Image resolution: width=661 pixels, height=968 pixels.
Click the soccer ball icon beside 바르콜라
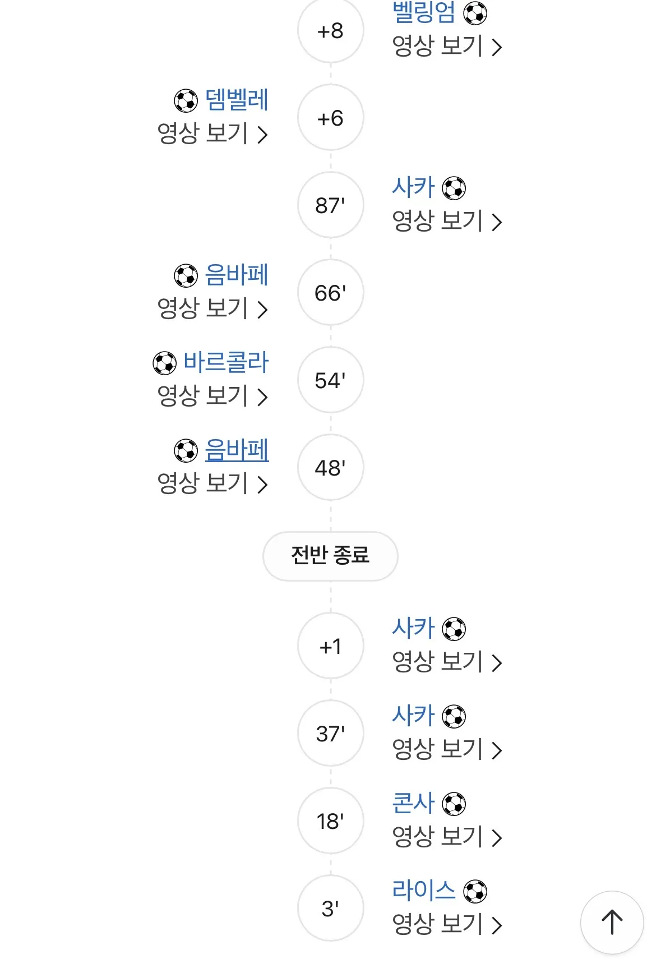click(x=164, y=363)
